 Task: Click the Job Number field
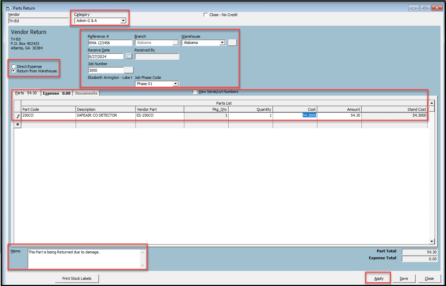(106, 70)
